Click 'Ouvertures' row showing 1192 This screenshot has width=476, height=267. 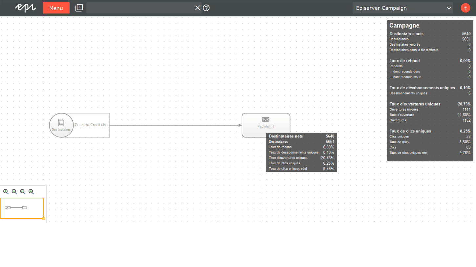[430, 120]
